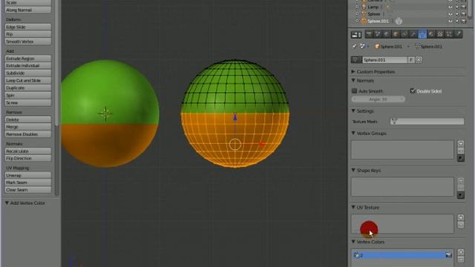Click the material icon beside Sphere.001 in the outliner

tap(399, 21)
